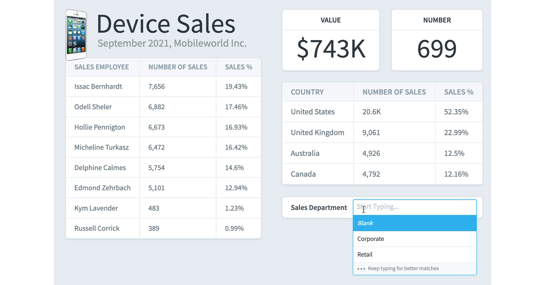Click the ellipsis Keep typing hint row
Screen dimensions: 545x285
[x=414, y=269]
